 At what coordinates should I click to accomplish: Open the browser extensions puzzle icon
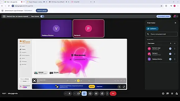coord(166,6)
